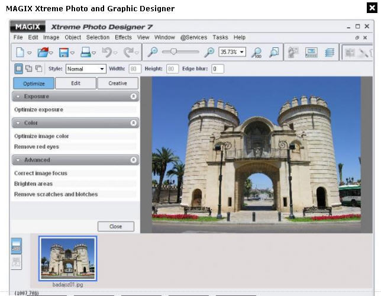Click Optimize exposure

[x=38, y=110]
